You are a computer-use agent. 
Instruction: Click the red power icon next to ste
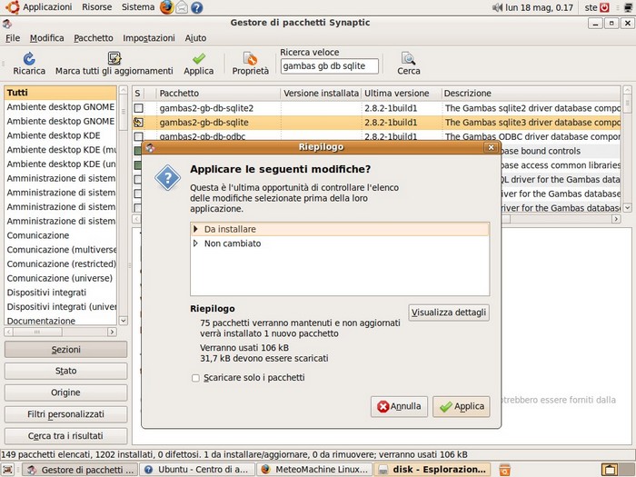tap(605, 7)
